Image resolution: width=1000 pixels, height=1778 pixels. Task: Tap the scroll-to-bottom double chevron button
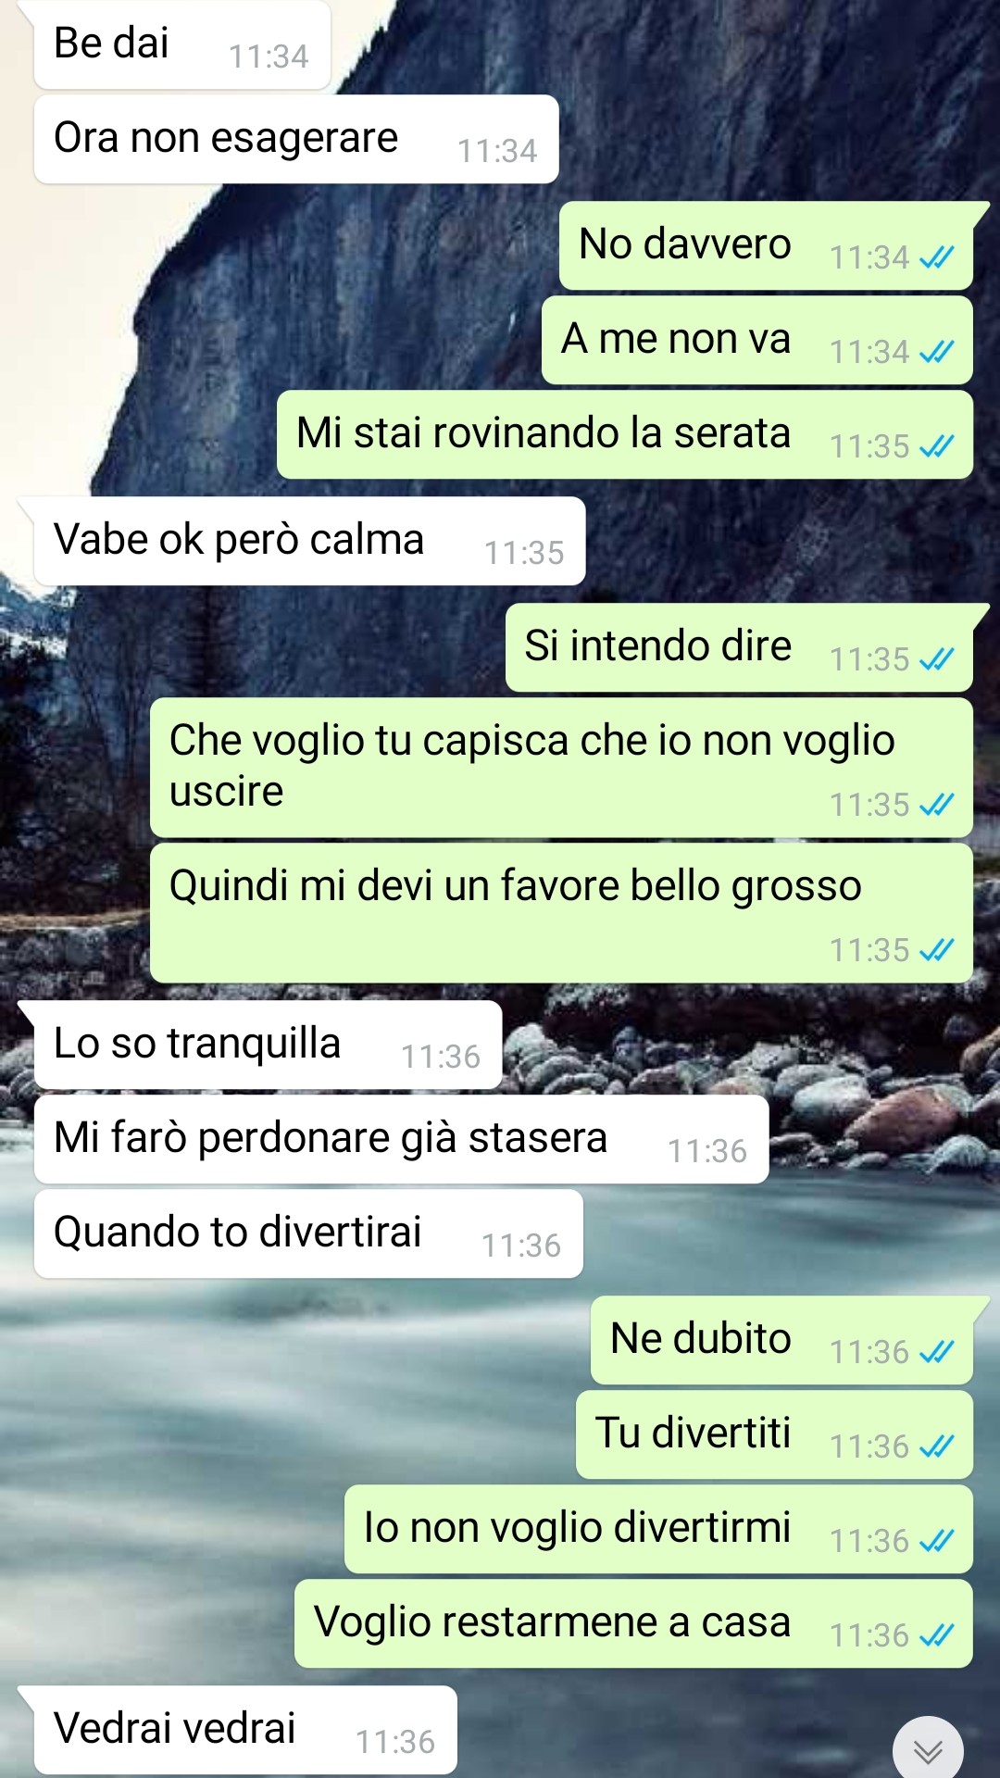pos(928,1750)
